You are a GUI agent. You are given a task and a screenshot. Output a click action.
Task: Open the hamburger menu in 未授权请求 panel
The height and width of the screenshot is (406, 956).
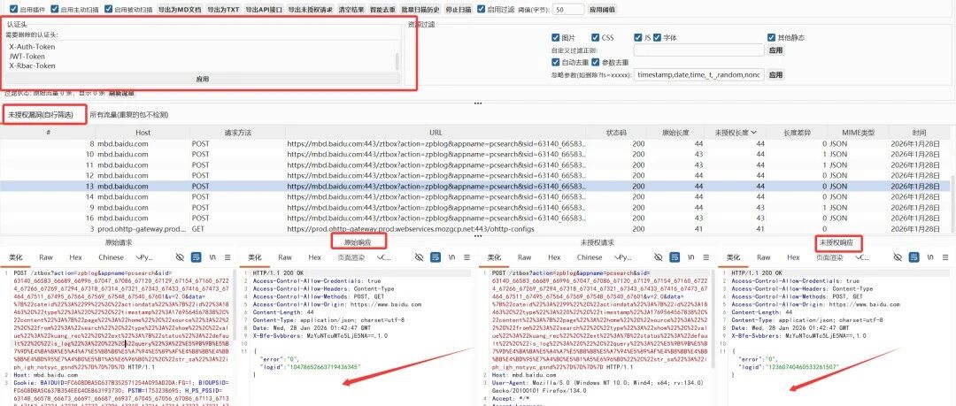705,257
